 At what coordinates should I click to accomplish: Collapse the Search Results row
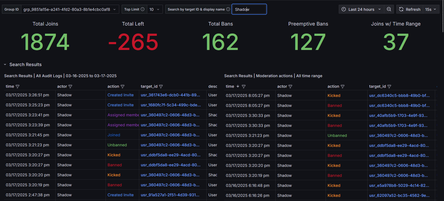pos(5,64)
